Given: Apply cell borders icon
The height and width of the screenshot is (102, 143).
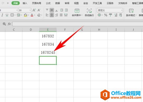Looking at the screenshot, I should coord(12,15).
